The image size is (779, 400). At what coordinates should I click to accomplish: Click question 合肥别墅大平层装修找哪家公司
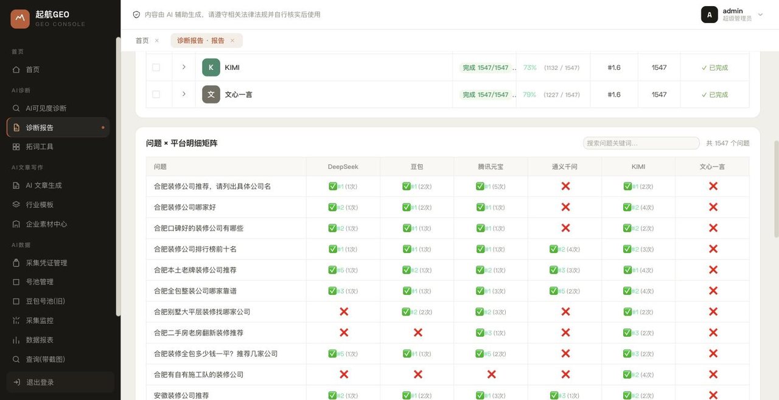[202, 312]
